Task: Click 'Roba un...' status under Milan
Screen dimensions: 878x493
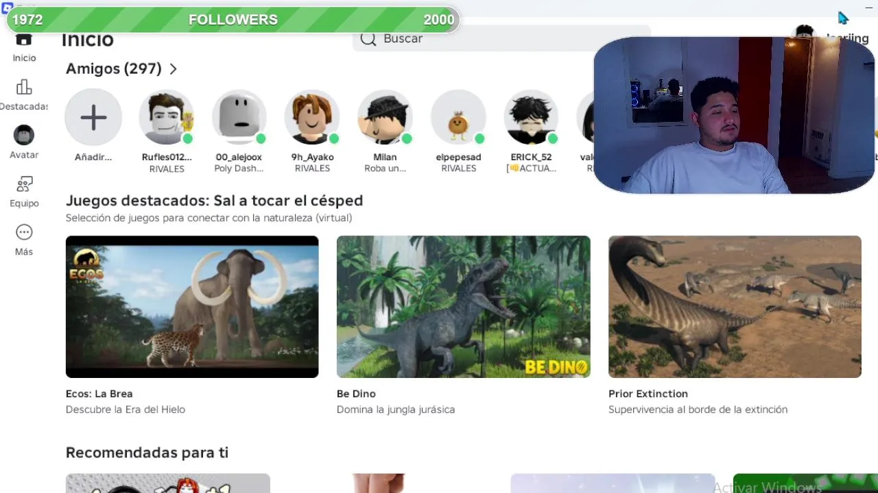Action: pyautogui.click(x=385, y=168)
